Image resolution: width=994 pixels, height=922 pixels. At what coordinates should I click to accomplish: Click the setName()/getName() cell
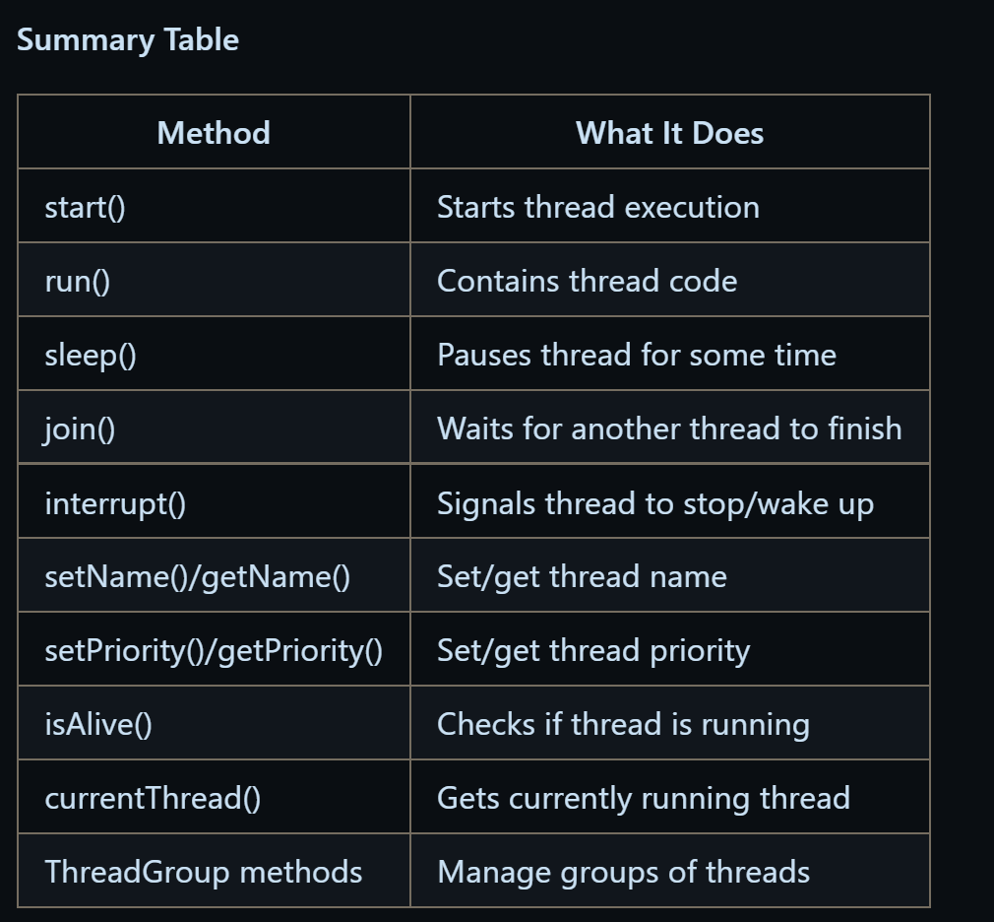click(214, 575)
